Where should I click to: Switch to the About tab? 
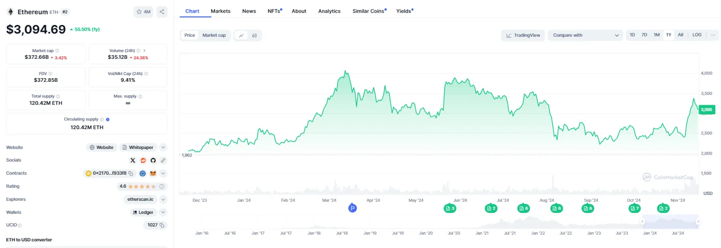click(x=299, y=11)
